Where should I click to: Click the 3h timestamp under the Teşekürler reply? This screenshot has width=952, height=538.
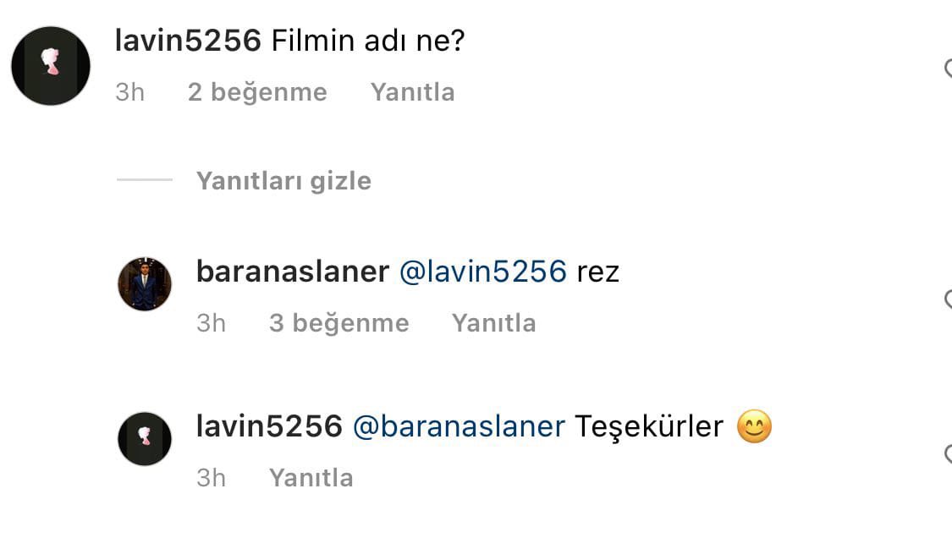pyautogui.click(x=212, y=478)
